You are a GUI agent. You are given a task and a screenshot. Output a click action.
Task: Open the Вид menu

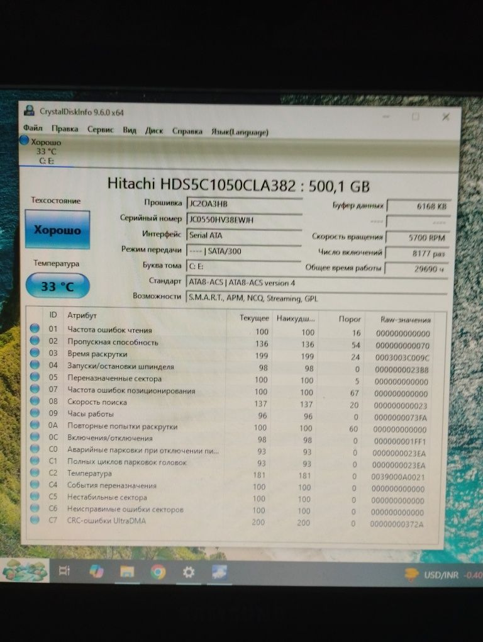pyautogui.click(x=129, y=130)
